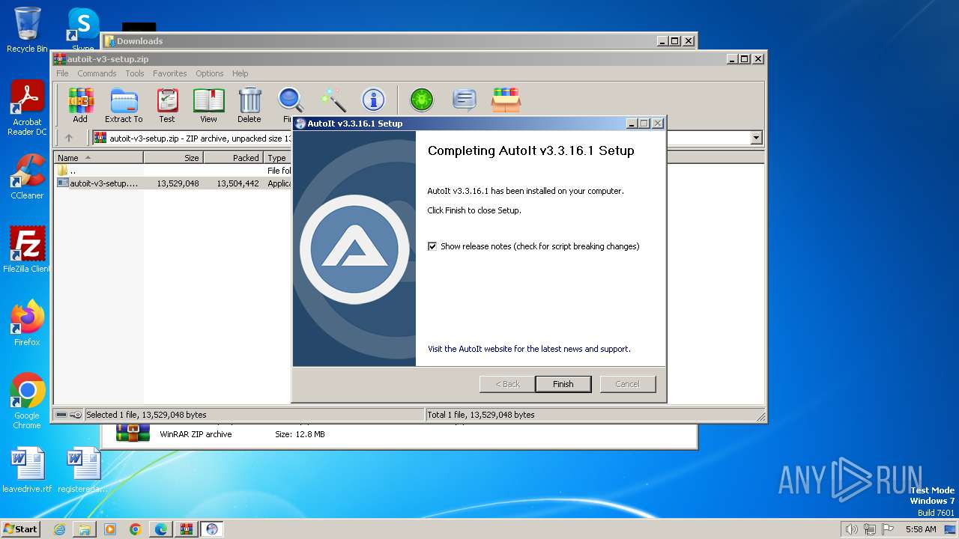The height and width of the screenshot is (539, 959).
Task: Go up one folder arrow in WinRAR
Action: coord(69,138)
